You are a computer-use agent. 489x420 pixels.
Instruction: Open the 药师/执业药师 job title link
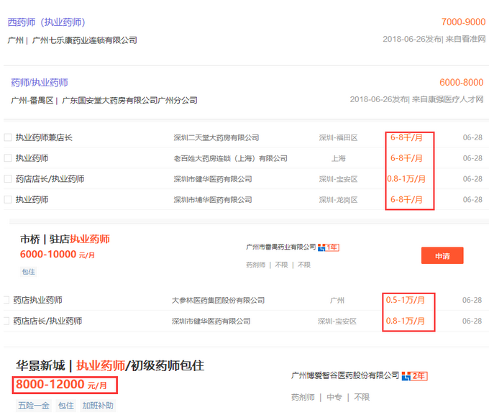[40, 83]
